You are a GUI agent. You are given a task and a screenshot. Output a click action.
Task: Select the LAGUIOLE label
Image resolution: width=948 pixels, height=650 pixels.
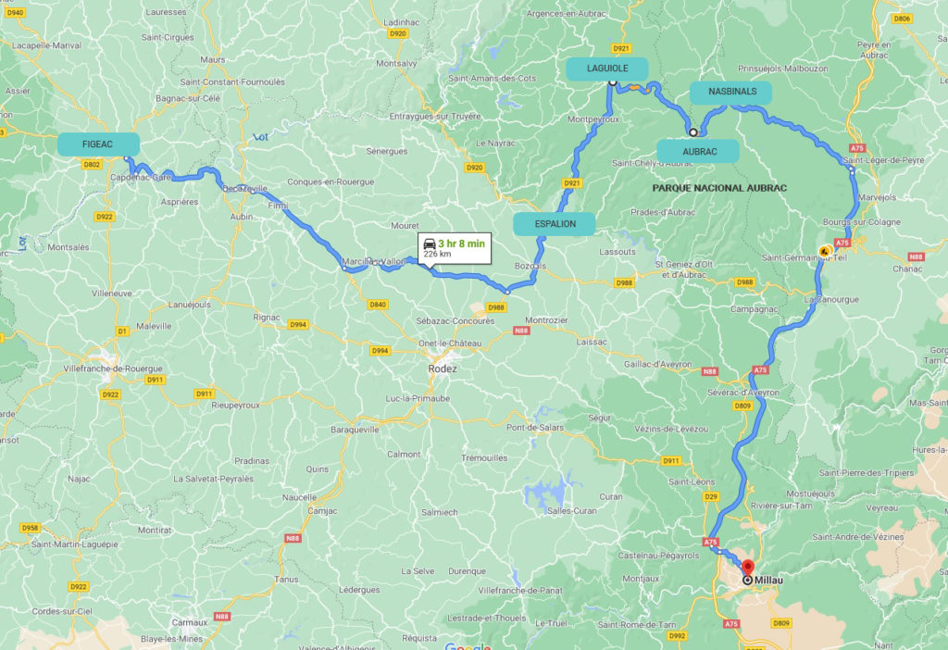pos(607,69)
